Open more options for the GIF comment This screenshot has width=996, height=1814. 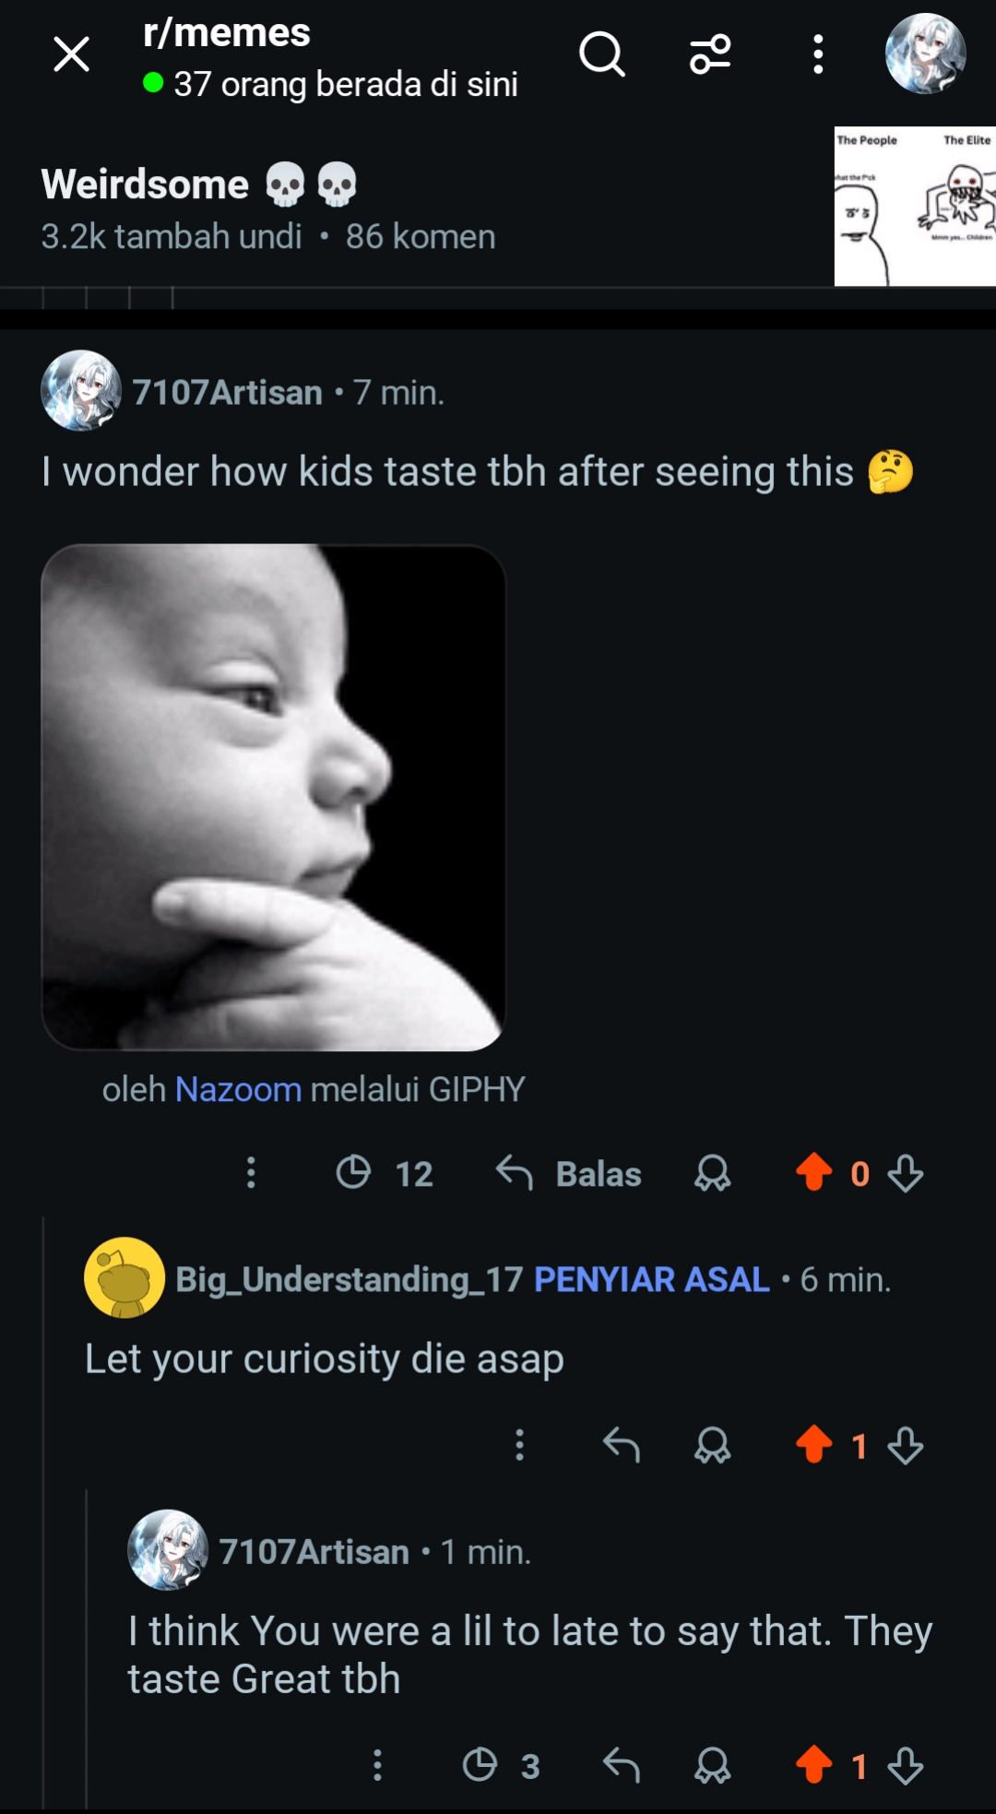click(x=251, y=1173)
